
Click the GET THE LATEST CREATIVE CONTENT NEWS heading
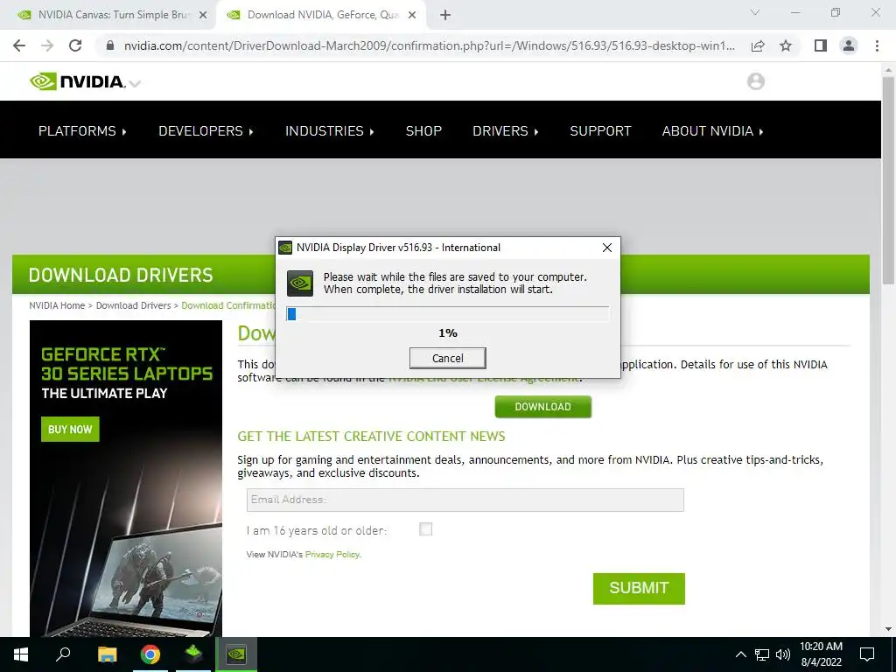tap(371, 437)
